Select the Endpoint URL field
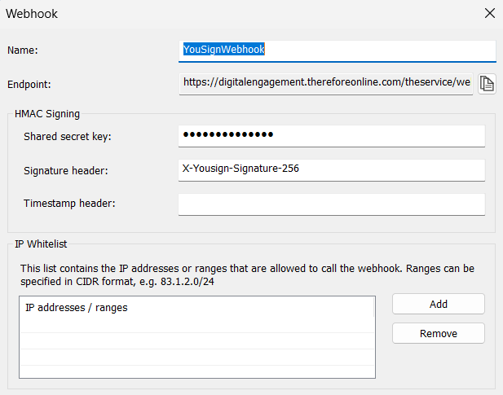Viewport: 503px width, 395px height. pyautogui.click(x=326, y=84)
